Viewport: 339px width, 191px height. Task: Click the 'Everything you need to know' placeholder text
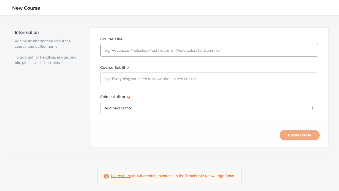click(154, 79)
